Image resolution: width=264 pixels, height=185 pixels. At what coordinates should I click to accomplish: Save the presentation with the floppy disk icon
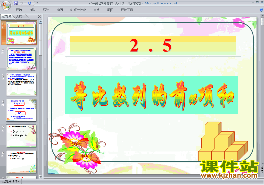tap(16, 3)
